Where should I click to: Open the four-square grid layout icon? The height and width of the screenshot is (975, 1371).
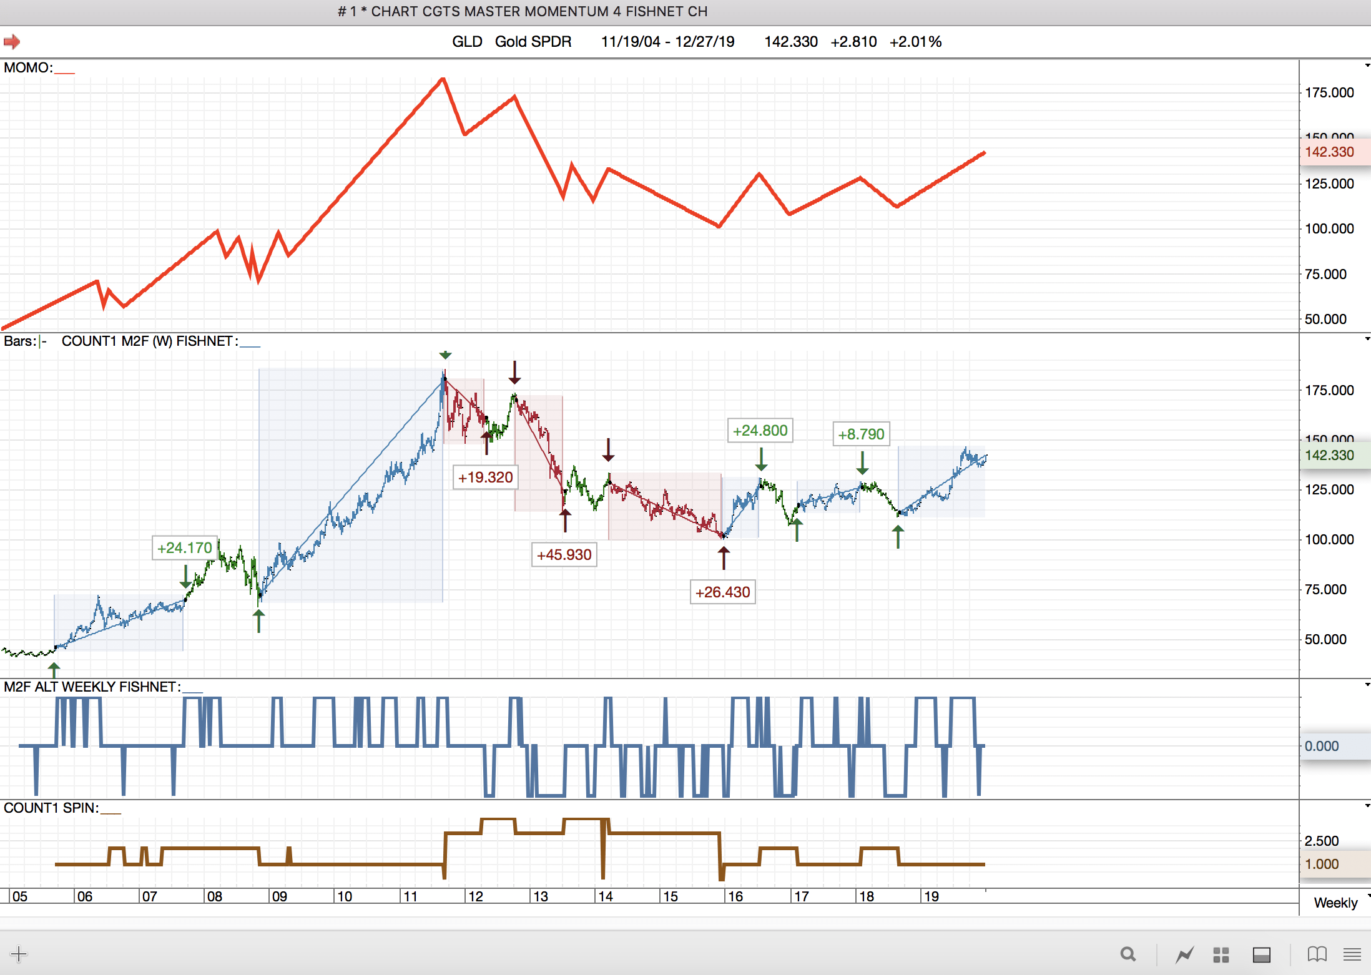coord(1221,954)
